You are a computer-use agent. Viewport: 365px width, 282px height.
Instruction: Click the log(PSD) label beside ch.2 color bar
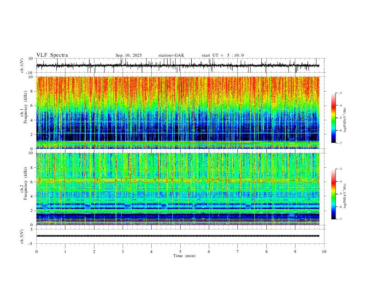[345, 196]
